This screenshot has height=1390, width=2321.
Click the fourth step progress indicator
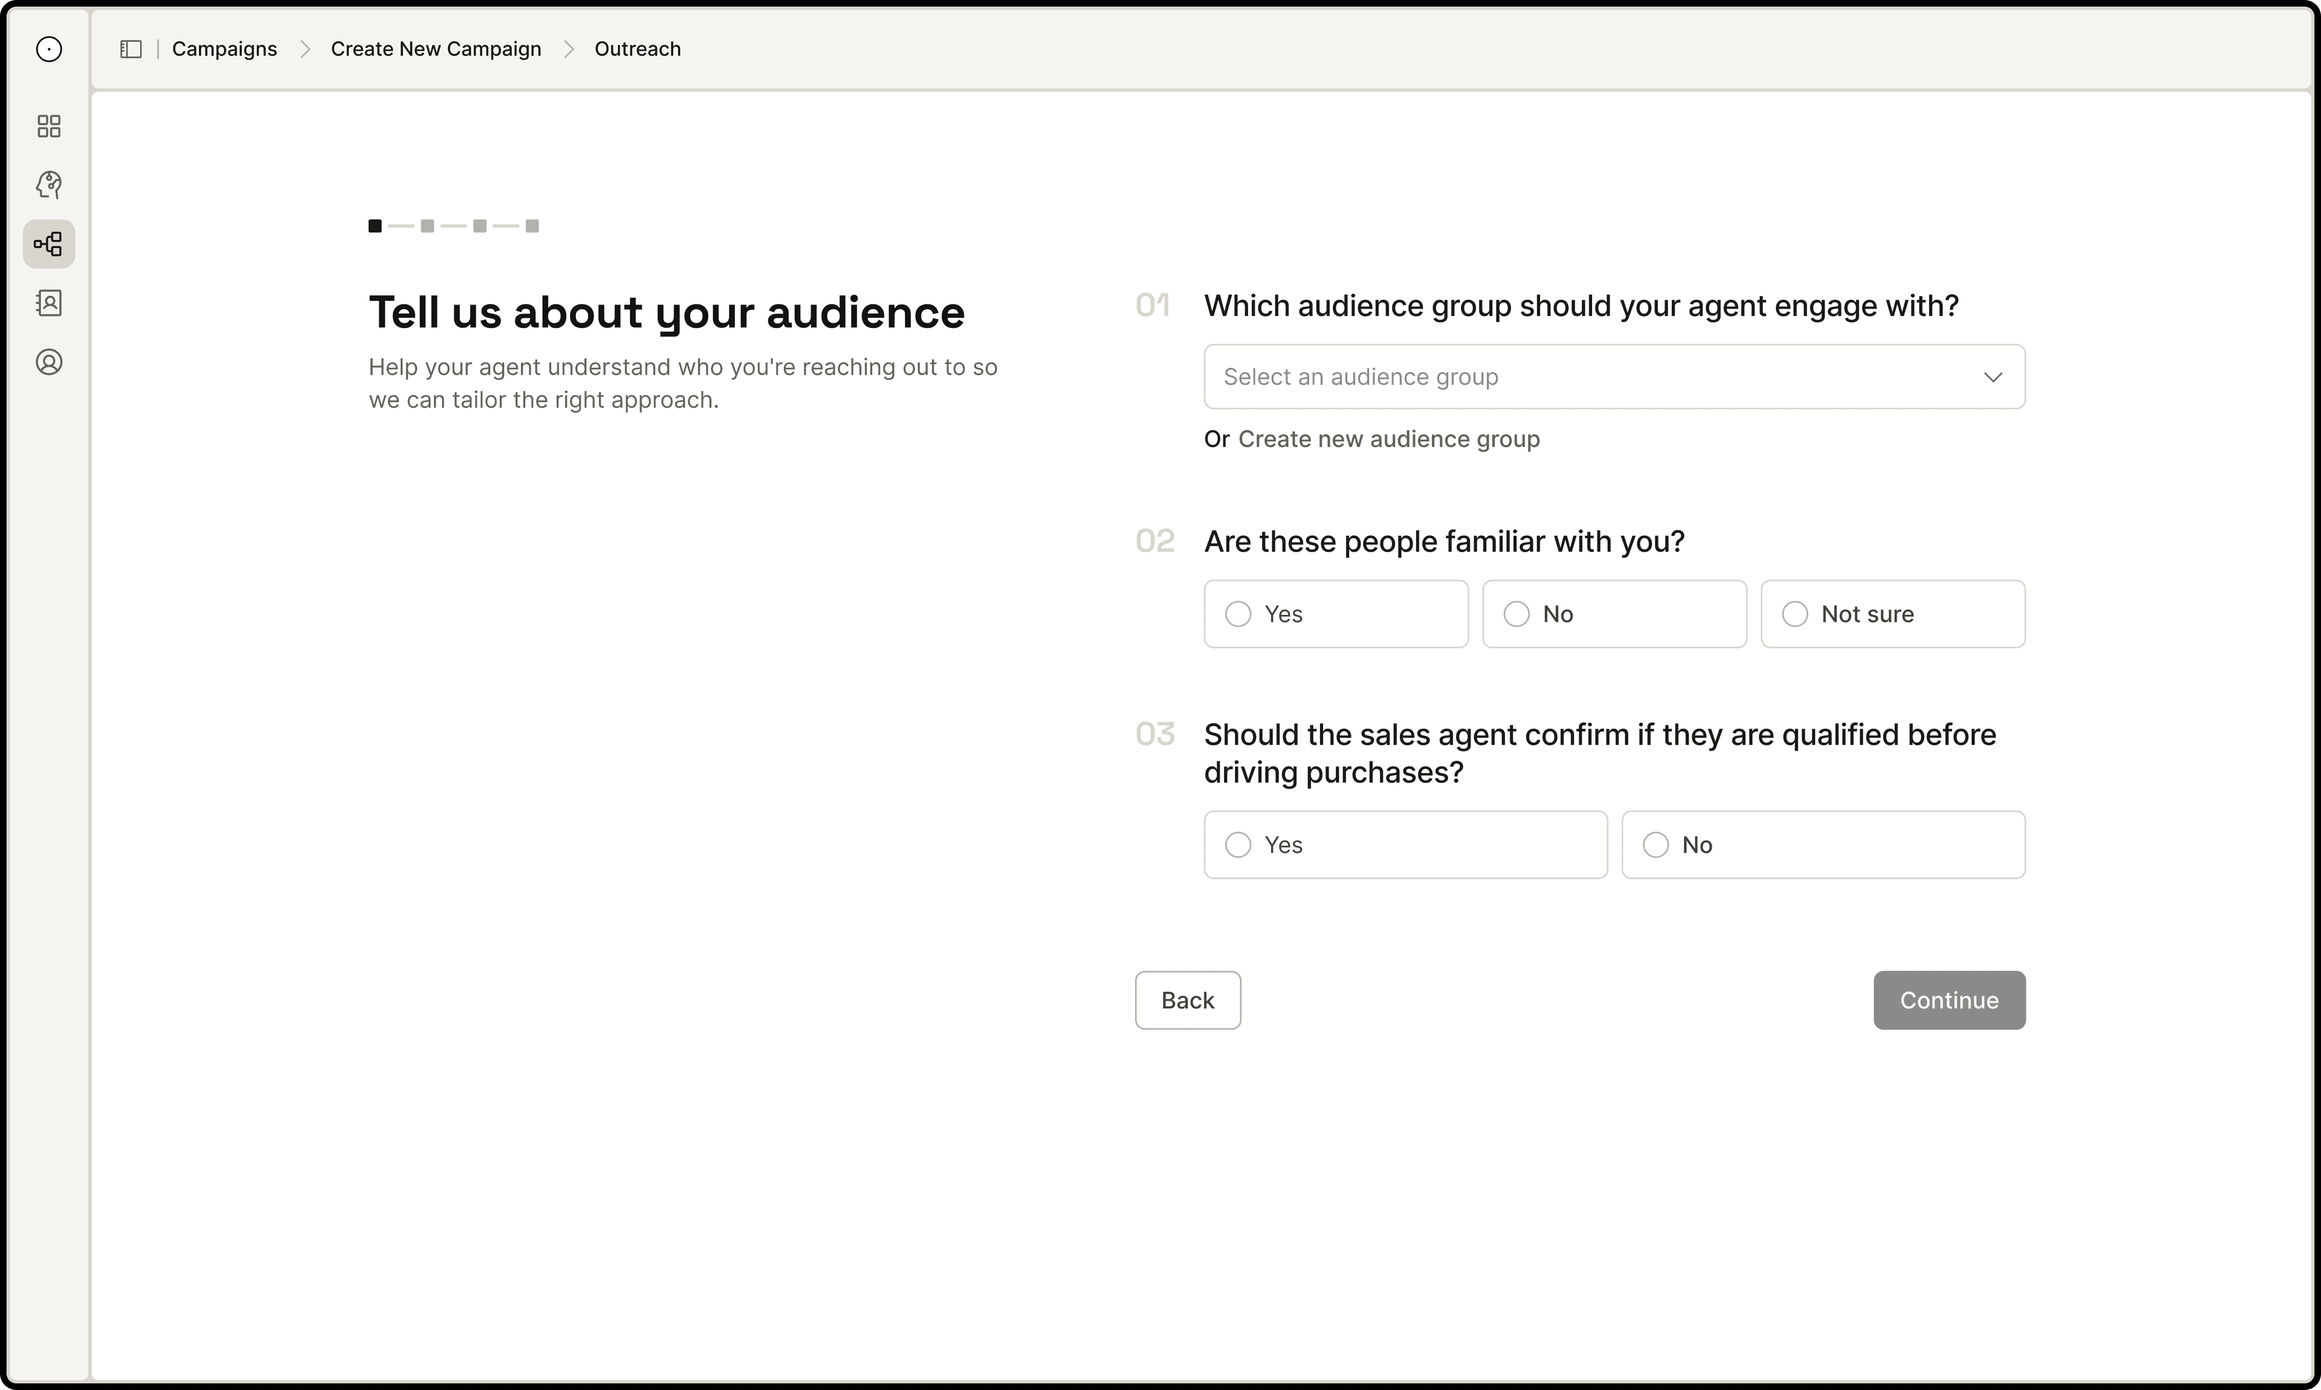coord(533,226)
